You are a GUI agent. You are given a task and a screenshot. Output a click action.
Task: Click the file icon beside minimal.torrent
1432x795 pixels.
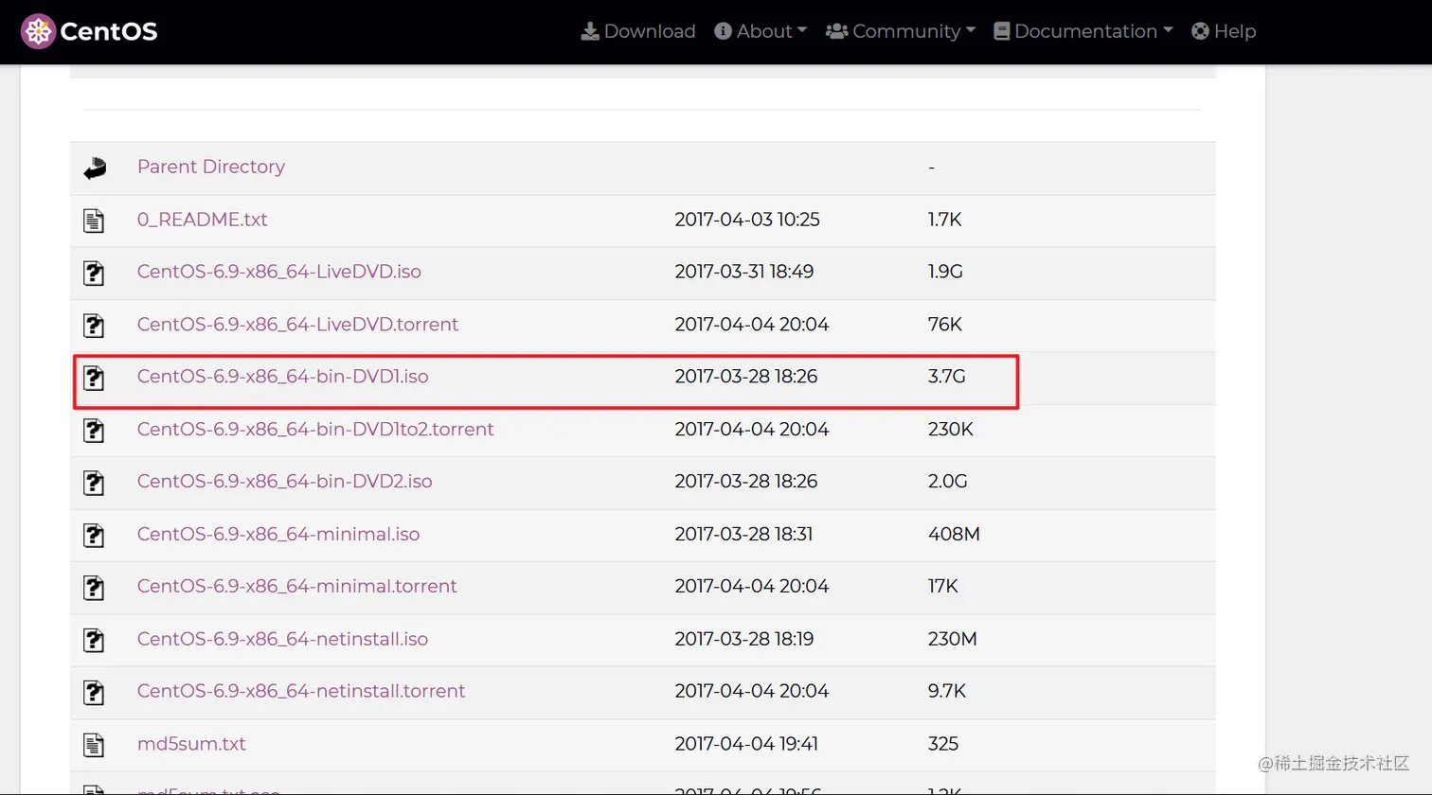click(x=94, y=588)
